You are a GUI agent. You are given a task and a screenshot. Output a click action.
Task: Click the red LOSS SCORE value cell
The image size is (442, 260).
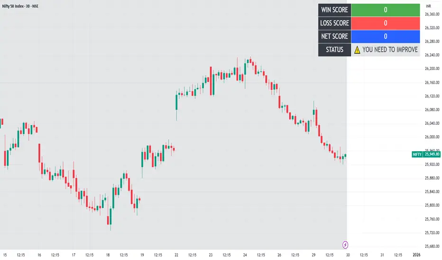[x=386, y=23]
